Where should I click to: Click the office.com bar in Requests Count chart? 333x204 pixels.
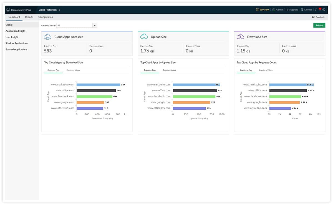pos(288,90)
